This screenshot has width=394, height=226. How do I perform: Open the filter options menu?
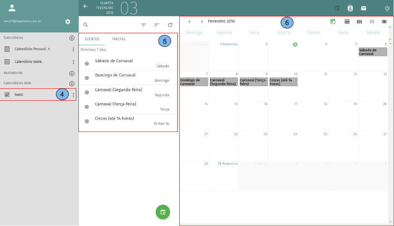point(143,25)
